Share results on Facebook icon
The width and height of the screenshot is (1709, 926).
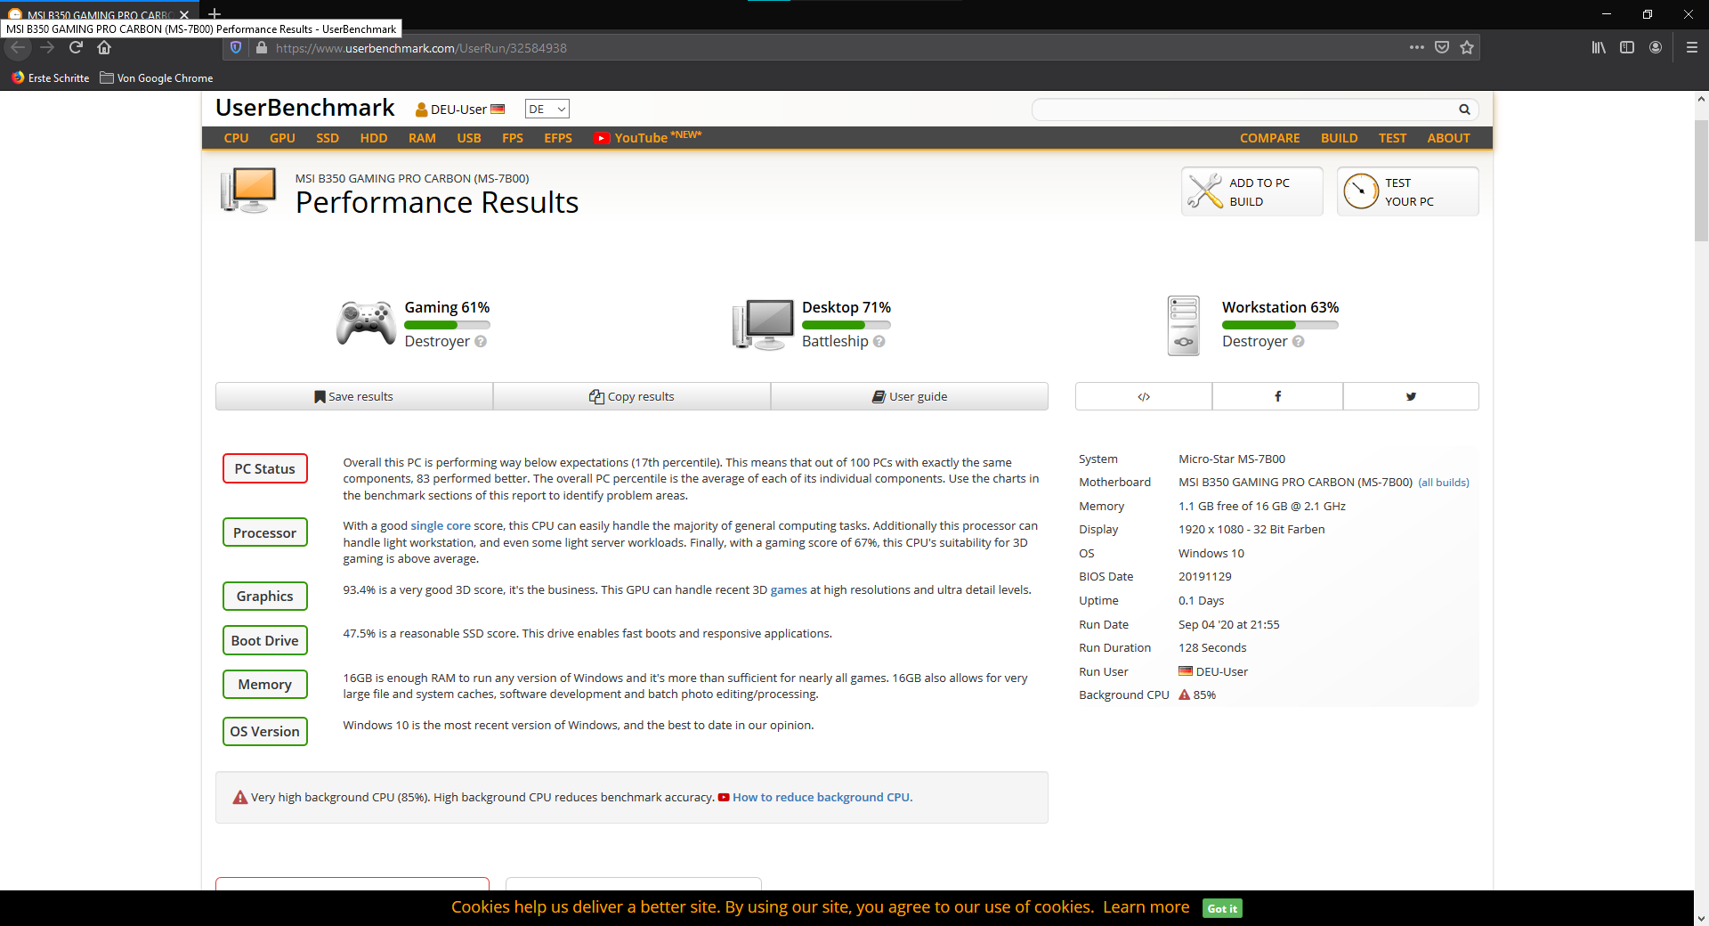pos(1277,396)
